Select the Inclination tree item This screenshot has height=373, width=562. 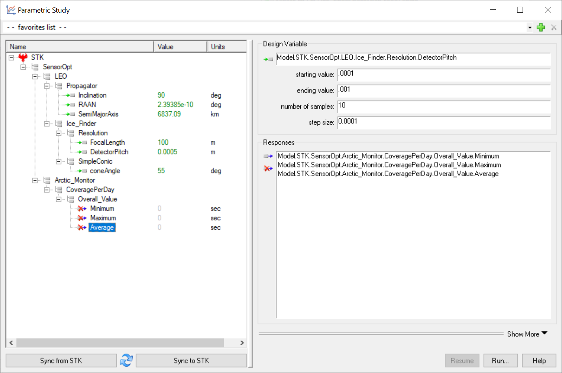92,95
